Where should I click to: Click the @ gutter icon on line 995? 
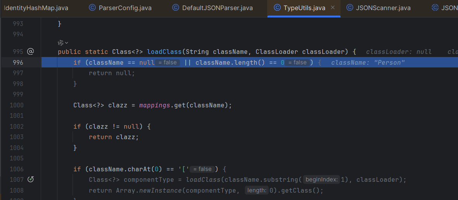click(31, 52)
